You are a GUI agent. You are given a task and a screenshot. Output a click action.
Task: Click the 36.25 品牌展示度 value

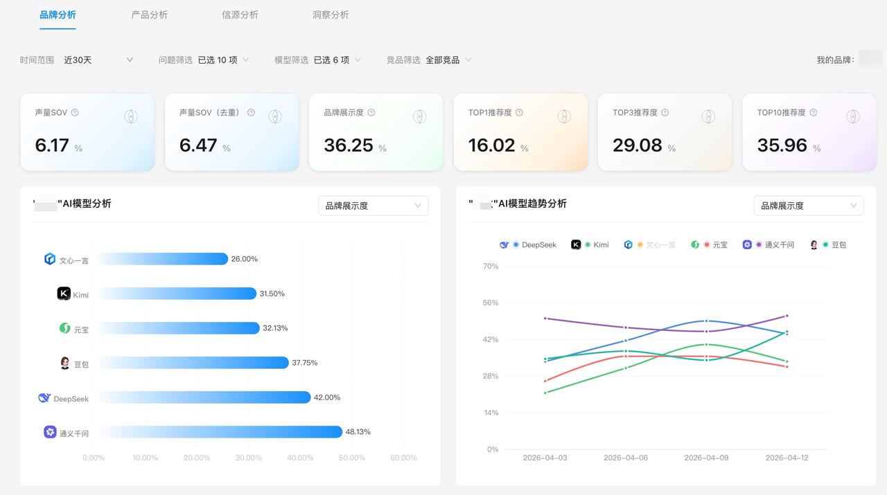[x=349, y=145]
